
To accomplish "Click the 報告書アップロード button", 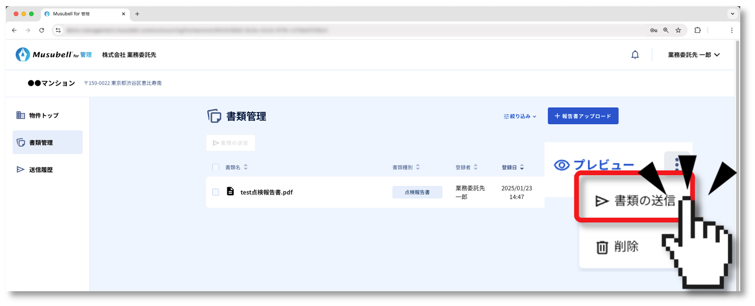I will [583, 116].
